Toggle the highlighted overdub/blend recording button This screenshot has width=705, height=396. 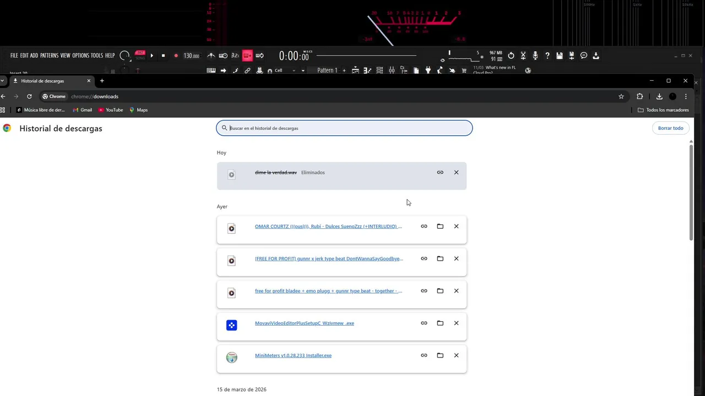click(x=247, y=56)
